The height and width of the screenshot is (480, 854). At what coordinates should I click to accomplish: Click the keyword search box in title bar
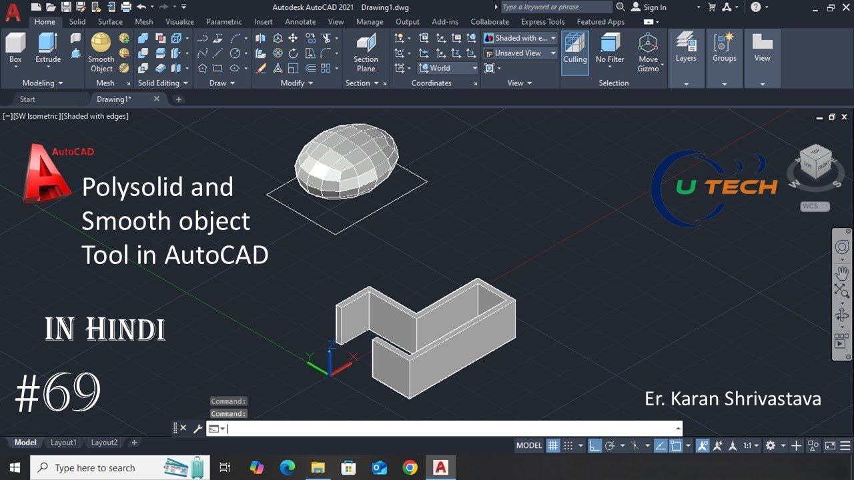tap(555, 7)
